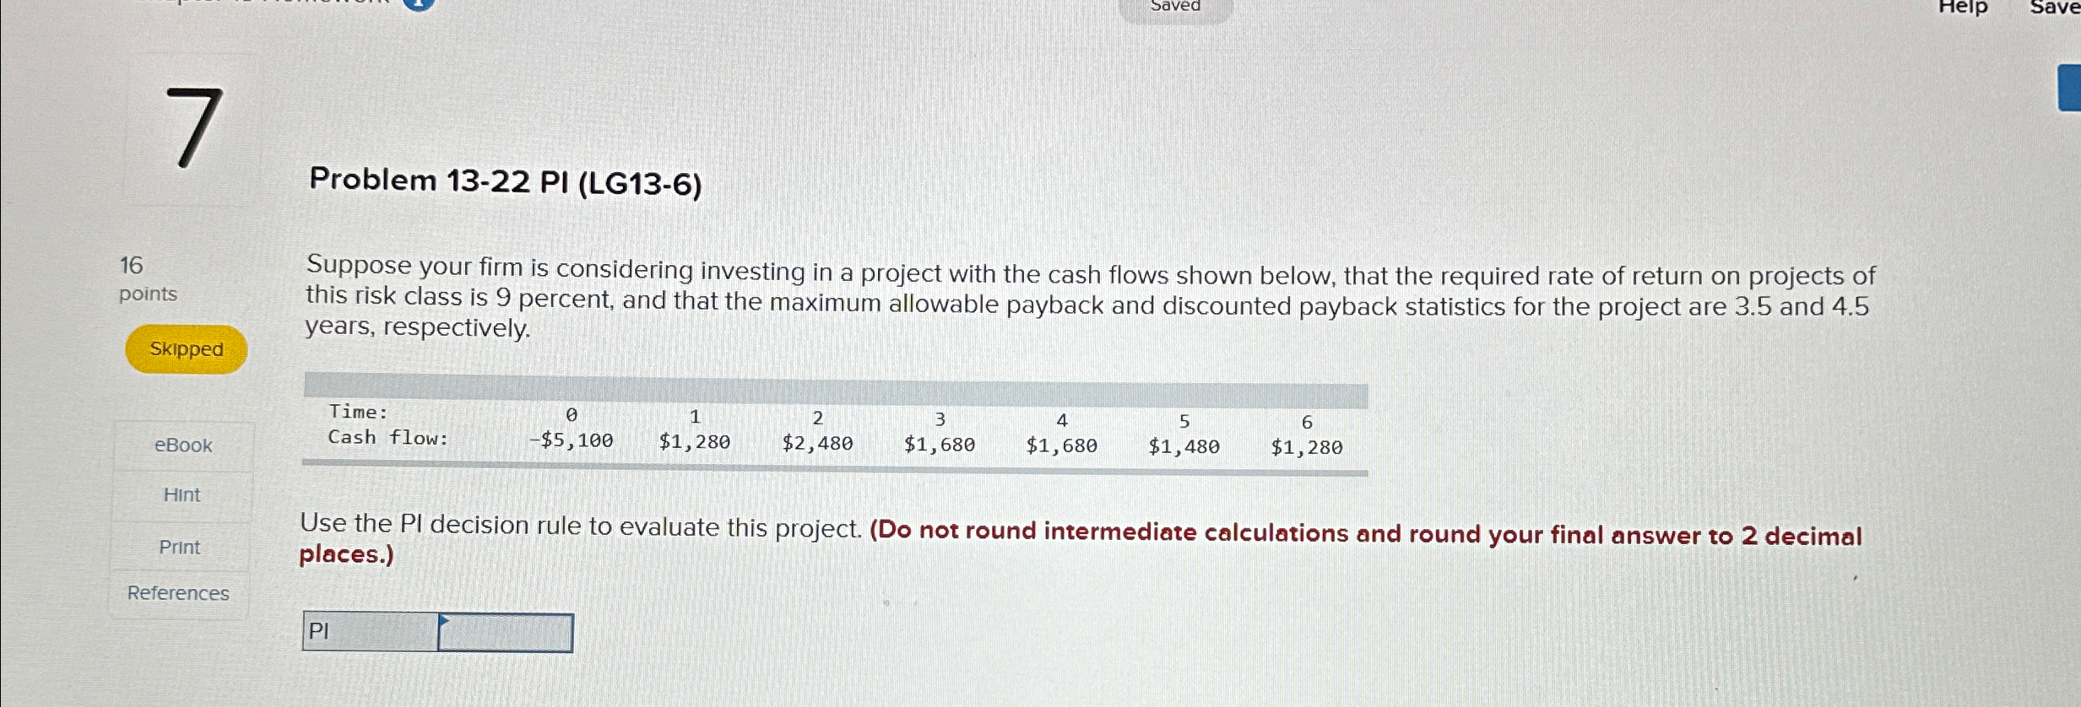
Task: Open the Print option for this question
Action: (179, 547)
